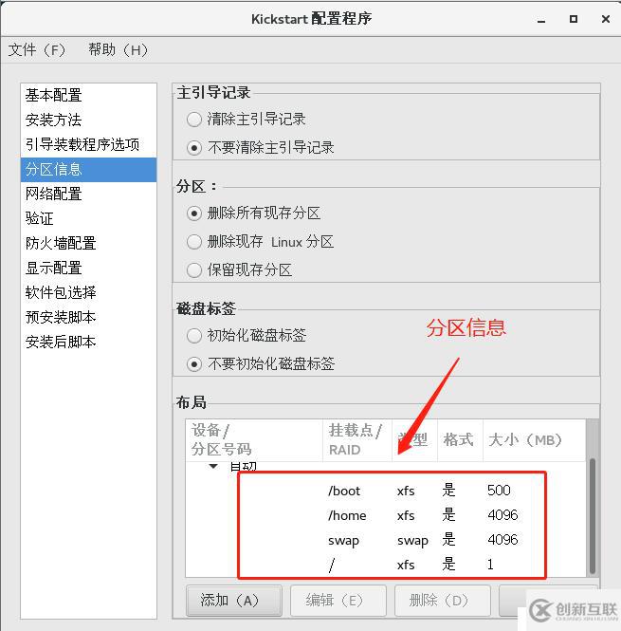Screen dimensions: 621x631
Task: Open 软件包选择 section
Action: pyautogui.click(x=88, y=292)
